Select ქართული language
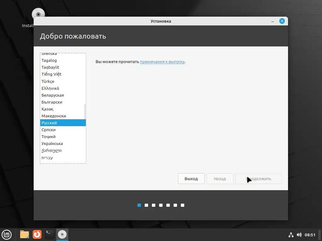Viewport: 322px width, 241px height. click(63, 151)
